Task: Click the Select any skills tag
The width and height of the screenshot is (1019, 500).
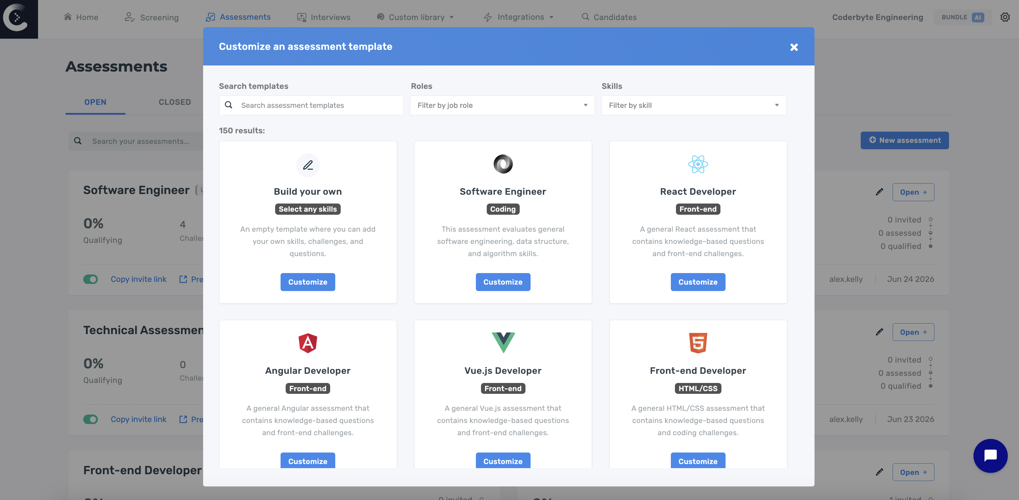Action: pos(307,209)
